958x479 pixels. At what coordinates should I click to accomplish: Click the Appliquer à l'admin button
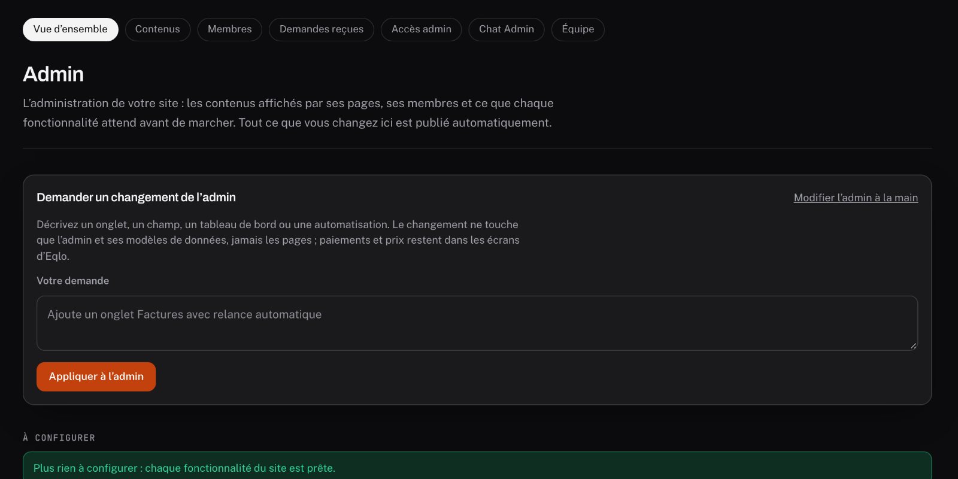tap(96, 377)
